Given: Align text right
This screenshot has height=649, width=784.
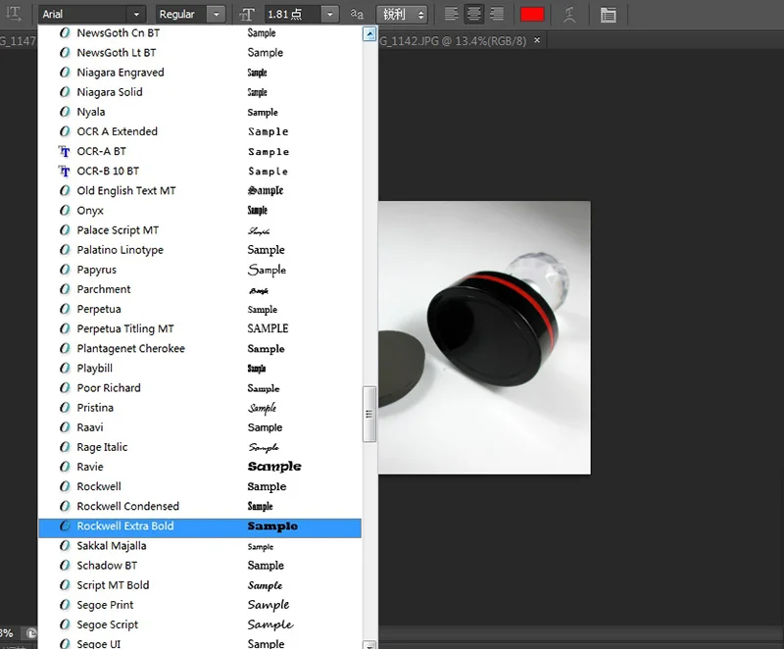Looking at the screenshot, I should click(497, 14).
